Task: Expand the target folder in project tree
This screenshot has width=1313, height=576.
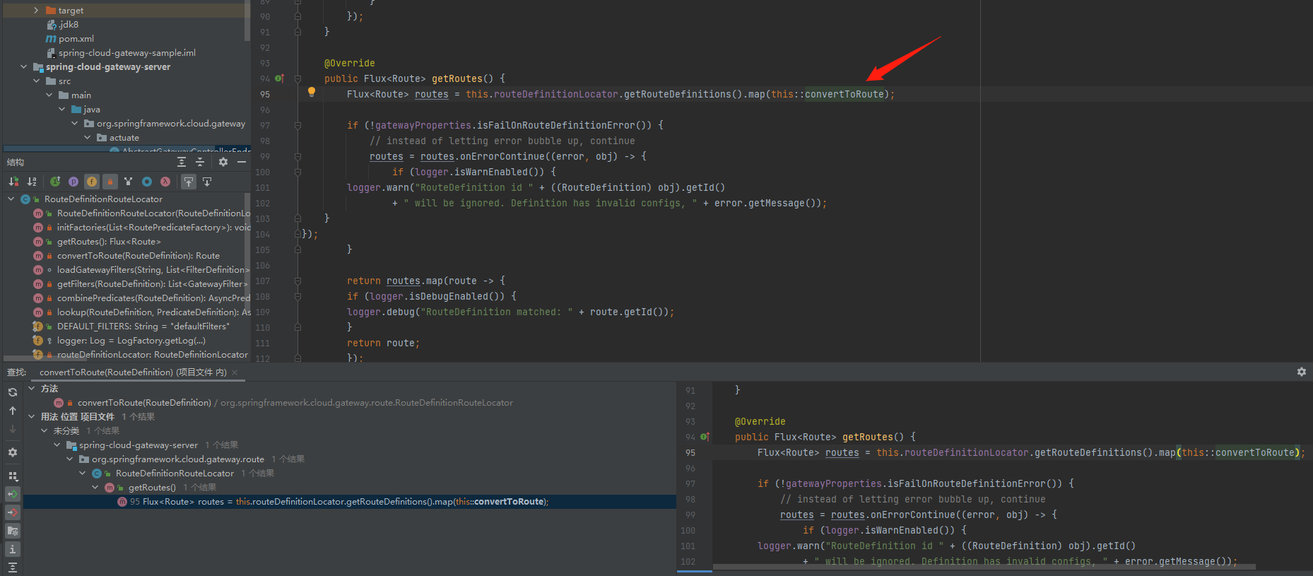Action: click(x=36, y=11)
